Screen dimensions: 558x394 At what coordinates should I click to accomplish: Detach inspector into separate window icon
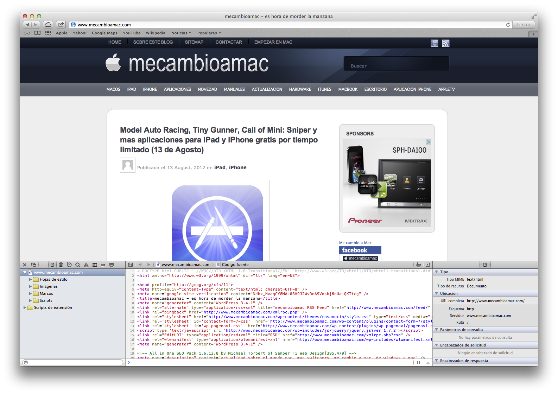coord(34,265)
